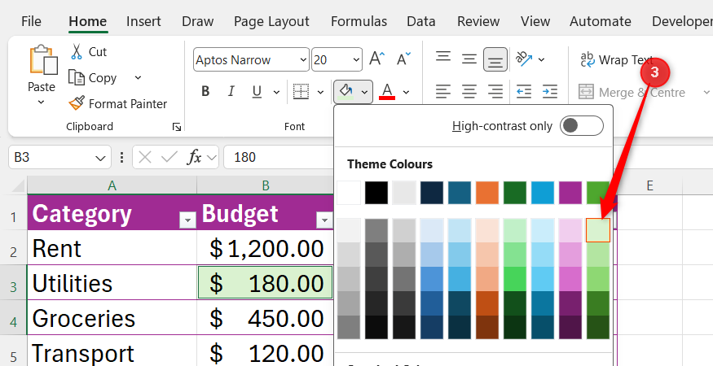Toggle the High-contrast only switch
Viewport: 713px width, 366px height.
point(582,126)
